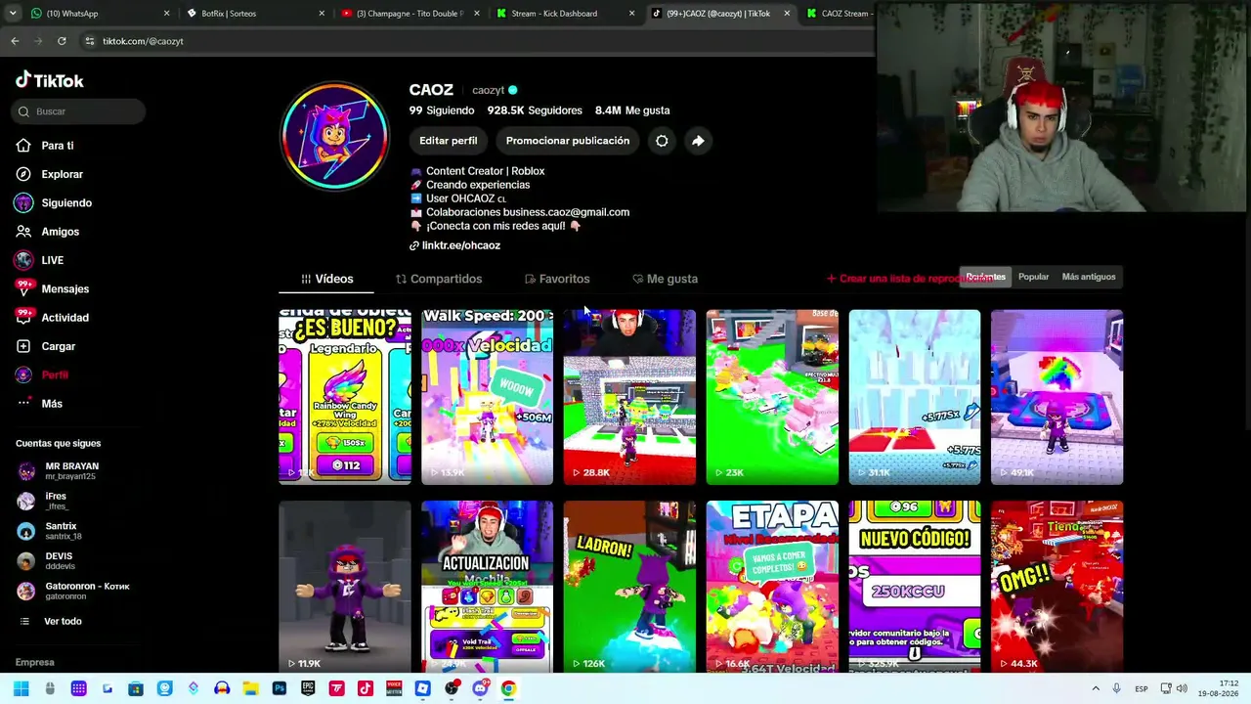Open the NUEVO CÓDIGO video thumbnail
The height and width of the screenshot is (704, 1251).
coord(915,587)
